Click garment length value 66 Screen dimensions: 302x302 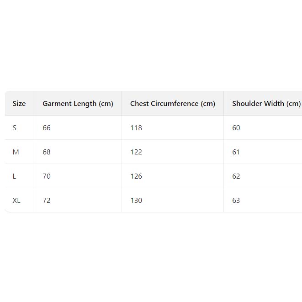click(x=47, y=128)
